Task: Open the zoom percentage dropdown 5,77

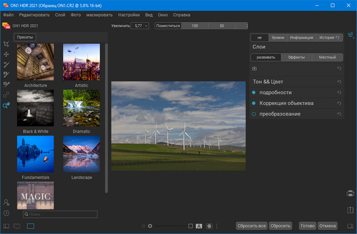Action: [139, 26]
